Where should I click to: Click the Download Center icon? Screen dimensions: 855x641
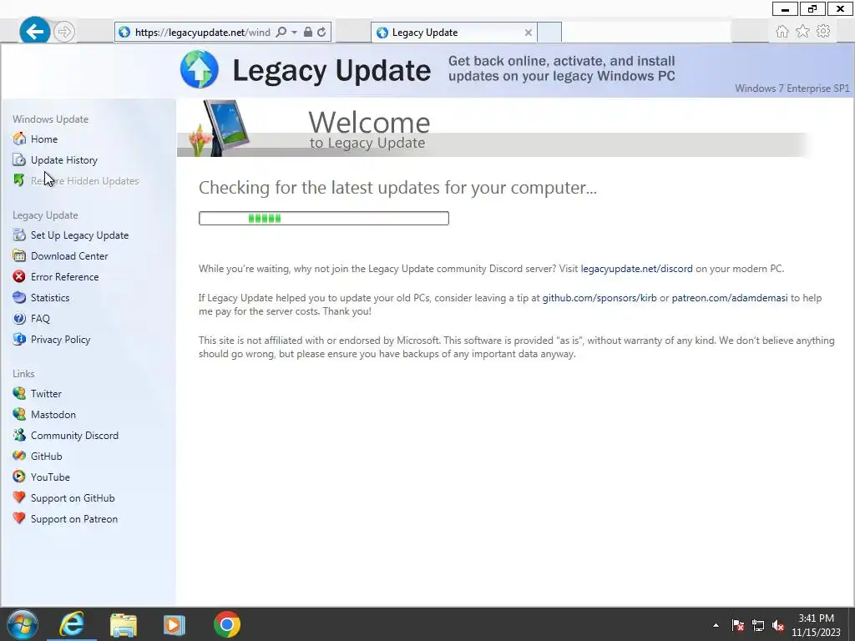coord(19,255)
